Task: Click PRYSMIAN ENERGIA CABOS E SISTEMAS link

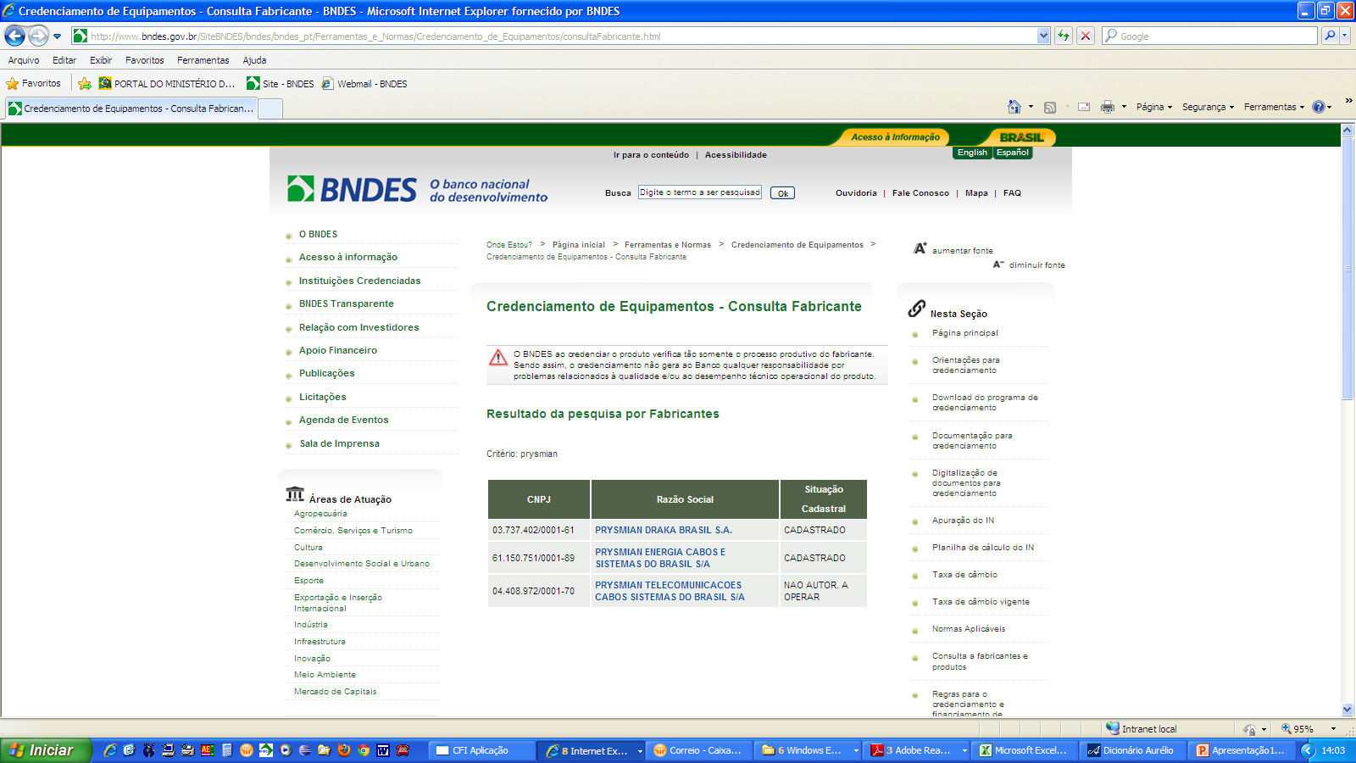Action: point(660,558)
